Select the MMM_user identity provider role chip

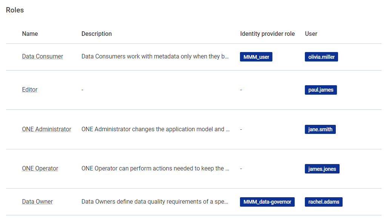256,57
